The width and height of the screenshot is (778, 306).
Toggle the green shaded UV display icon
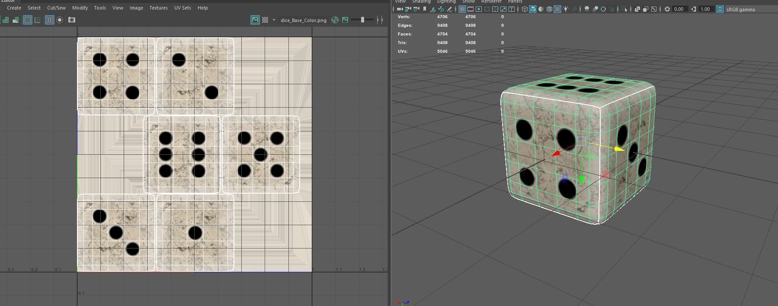(x=6, y=20)
